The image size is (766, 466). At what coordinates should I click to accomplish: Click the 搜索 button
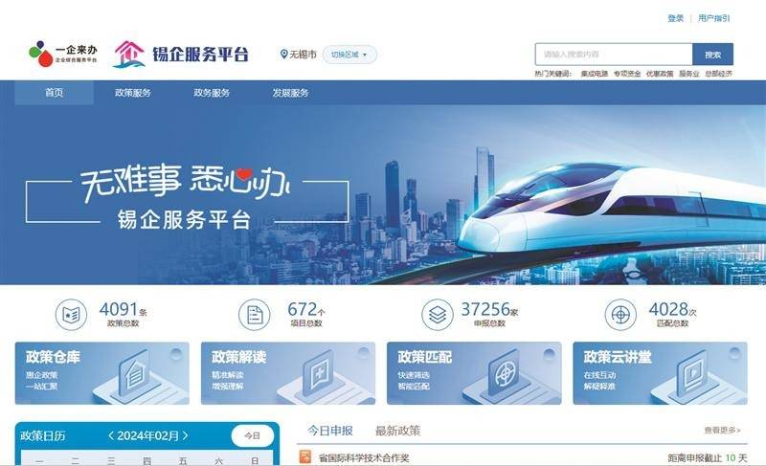[712, 55]
